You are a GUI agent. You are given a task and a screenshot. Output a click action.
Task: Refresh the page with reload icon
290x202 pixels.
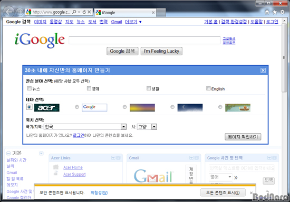[84, 12]
